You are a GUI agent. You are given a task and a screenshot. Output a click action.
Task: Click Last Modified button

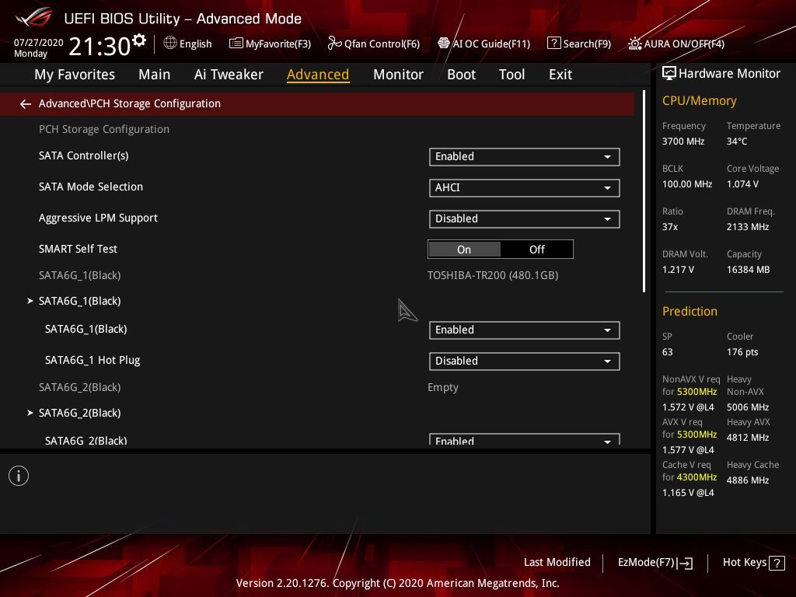point(557,563)
